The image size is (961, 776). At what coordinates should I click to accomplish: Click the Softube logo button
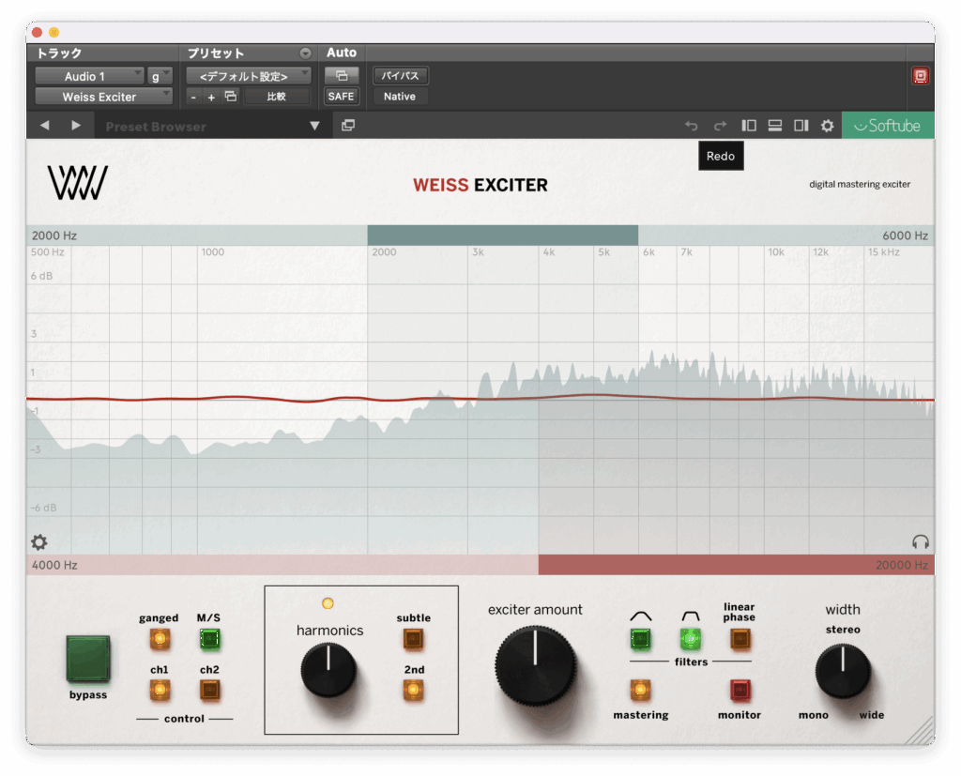pos(888,126)
